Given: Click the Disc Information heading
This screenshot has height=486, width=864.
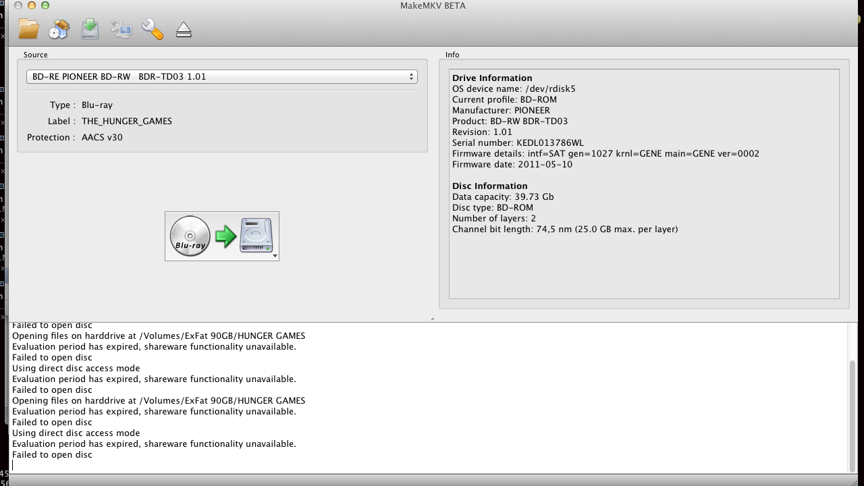Looking at the screenshot, I should click(490, 186).
